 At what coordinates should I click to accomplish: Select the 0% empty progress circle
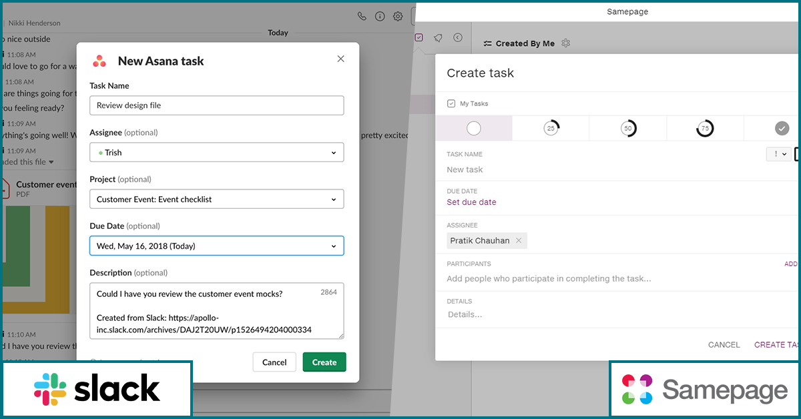coord(474,128)
